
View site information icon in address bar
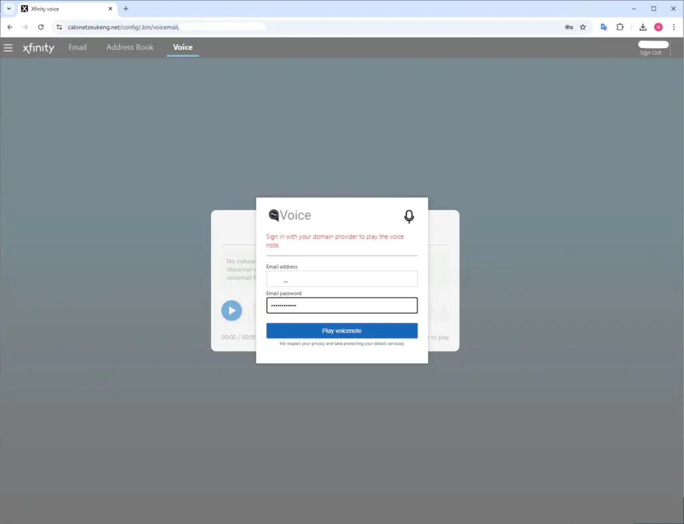59,27
